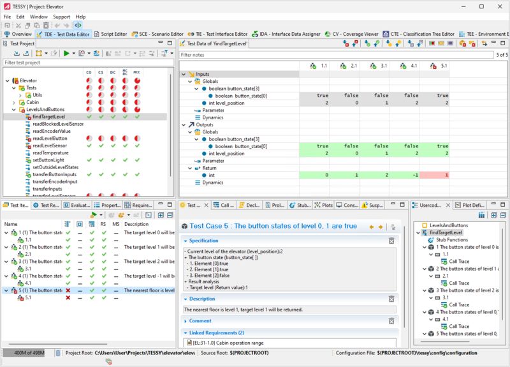Delete the Specification section with trash icon
The height and width of the screenshot is (367, 510).
(392, 241)
